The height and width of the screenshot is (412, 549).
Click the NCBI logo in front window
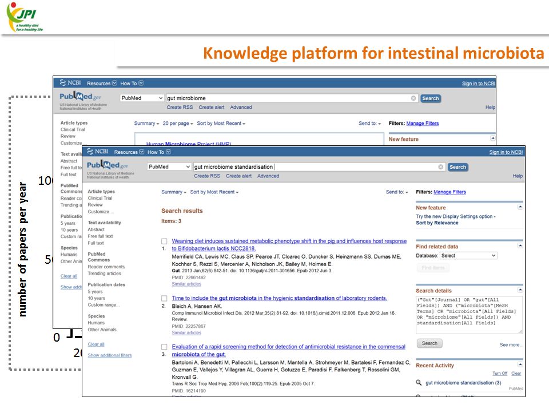click(x=97, y=152)
